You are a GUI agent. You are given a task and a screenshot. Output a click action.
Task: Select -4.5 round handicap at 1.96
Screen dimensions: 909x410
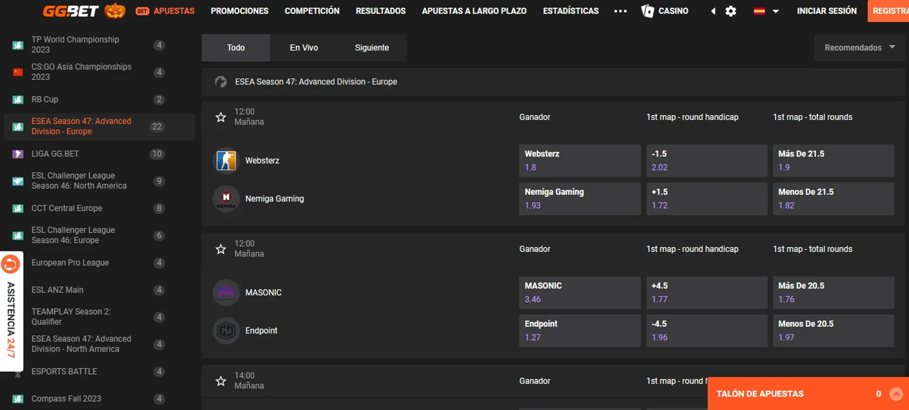(706, 331)
